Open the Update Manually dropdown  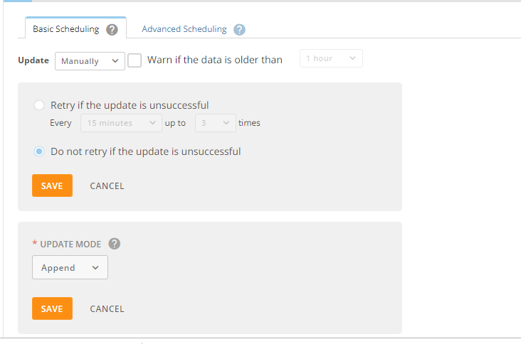(x=90, y=61)
